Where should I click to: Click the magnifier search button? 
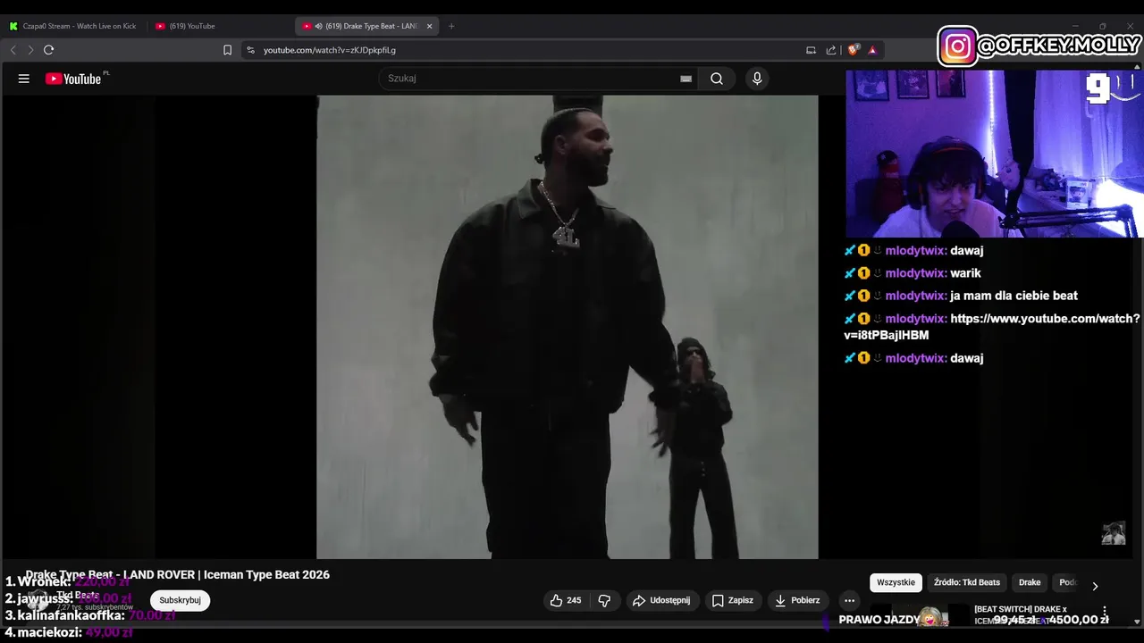tap(717, 79)
